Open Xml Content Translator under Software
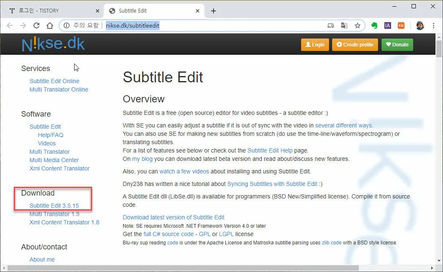The image size is (443, 272). 59,168
